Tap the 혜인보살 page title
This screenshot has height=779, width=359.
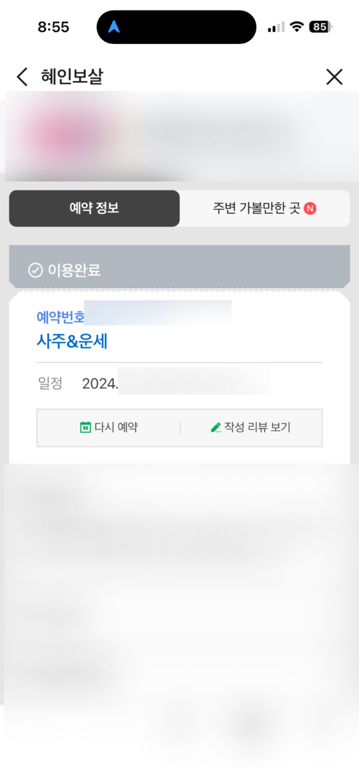(x=72, y=77)
